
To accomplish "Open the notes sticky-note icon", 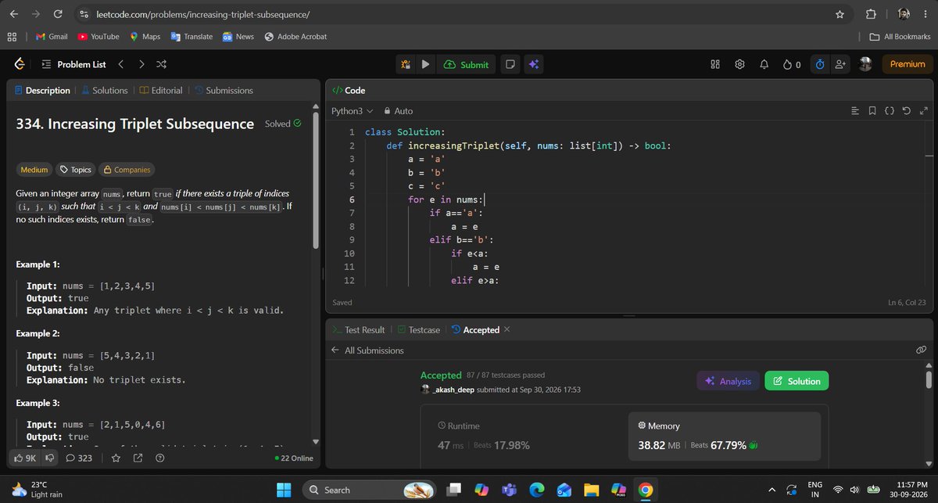I will coord(509,65).
